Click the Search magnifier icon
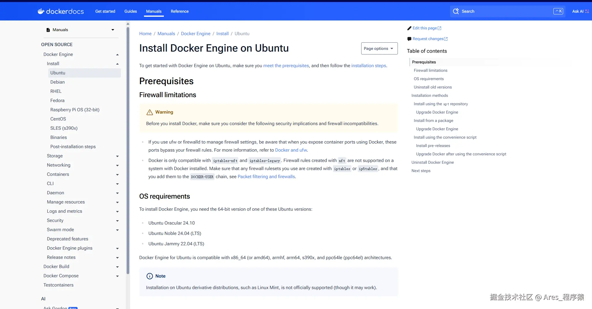Screen dimensions: 592x309 click(x=456, y=11)
